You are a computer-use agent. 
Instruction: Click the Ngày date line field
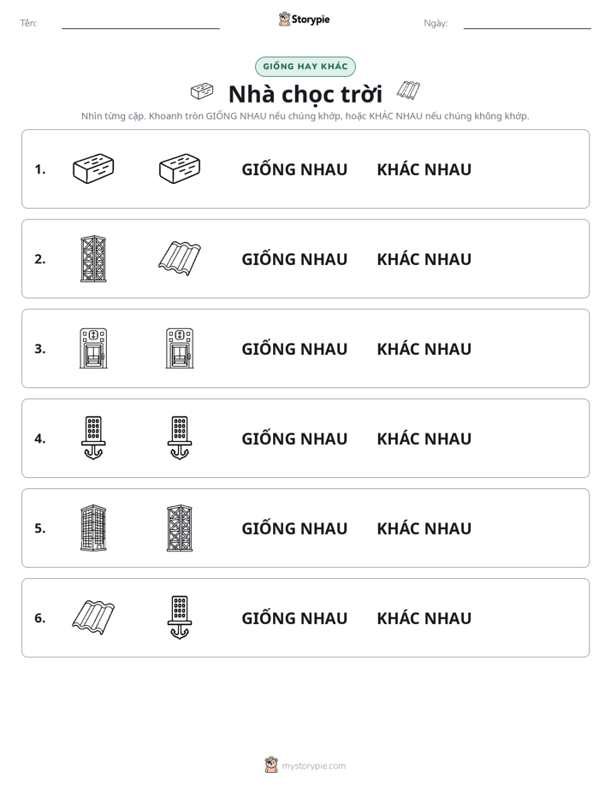pos(527,24)
